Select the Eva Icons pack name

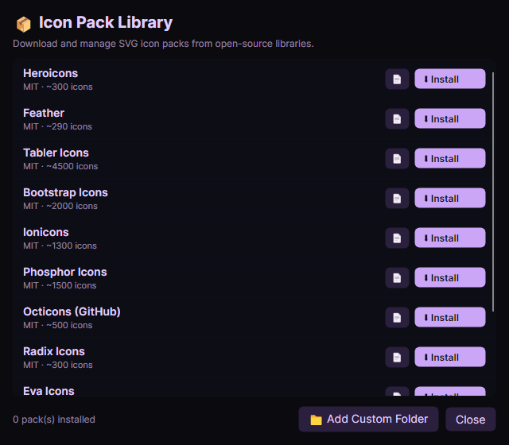[x=49, y=391]
